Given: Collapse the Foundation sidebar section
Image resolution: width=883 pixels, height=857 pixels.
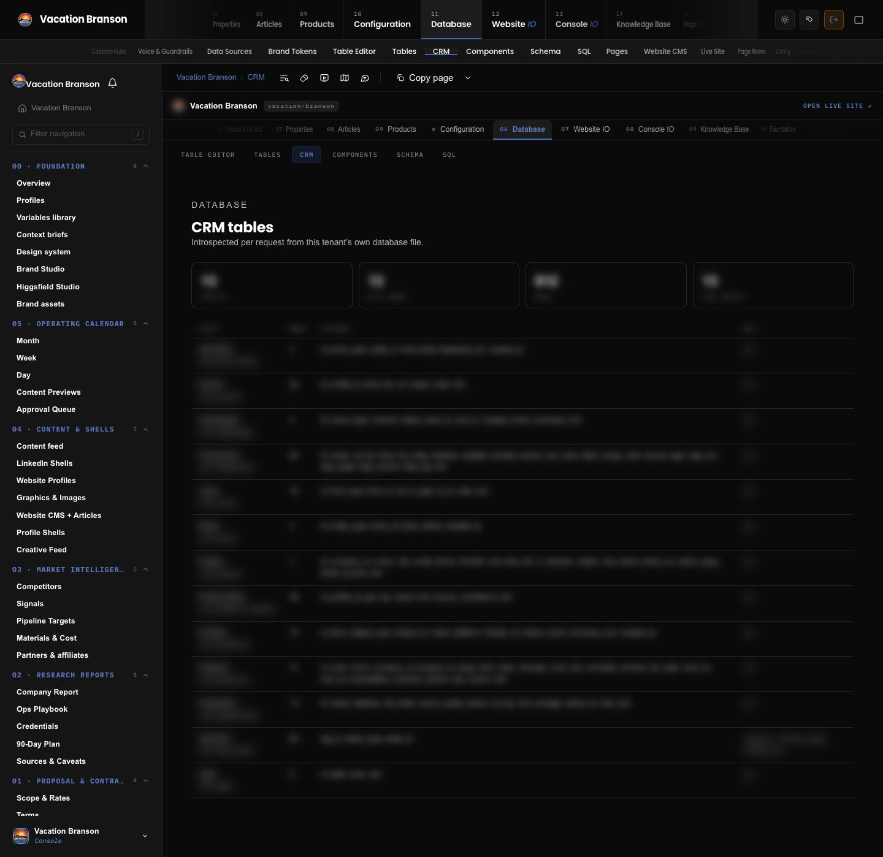Looking at the screenshot, I should click(145, 166).
